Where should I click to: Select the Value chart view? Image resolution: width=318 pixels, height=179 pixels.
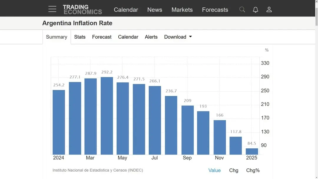214,170
